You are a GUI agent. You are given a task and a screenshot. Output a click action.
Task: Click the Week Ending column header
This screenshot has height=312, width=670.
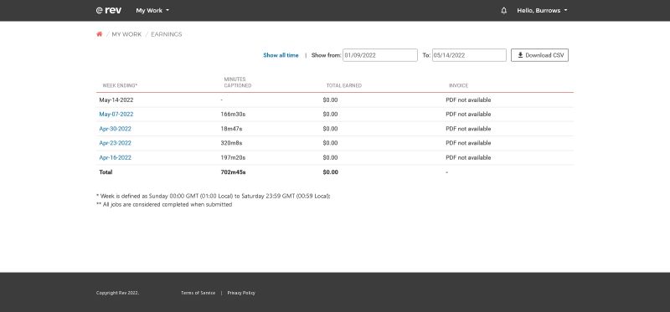[x=120, y=85]
